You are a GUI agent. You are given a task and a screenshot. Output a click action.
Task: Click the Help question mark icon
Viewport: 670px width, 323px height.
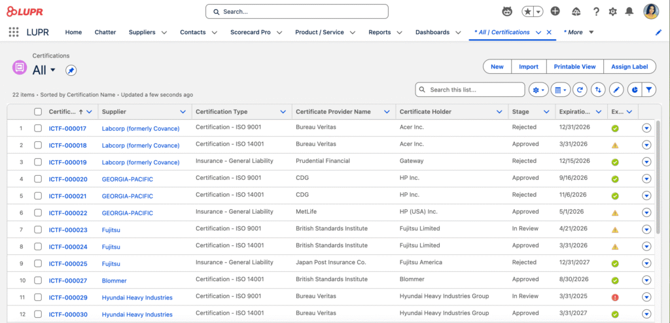596,12
